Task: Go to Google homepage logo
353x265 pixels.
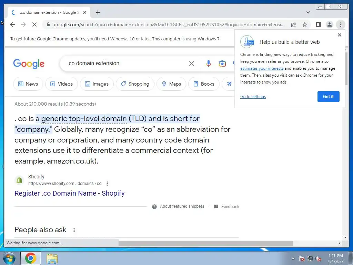Action: tap(29, 64)
